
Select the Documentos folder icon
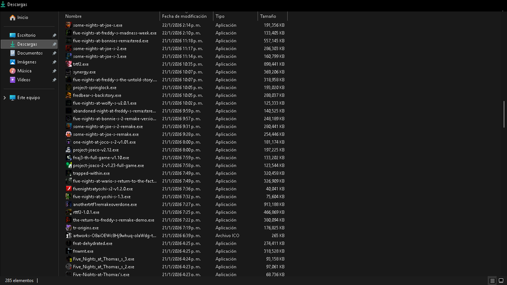(x=12, y=53)
